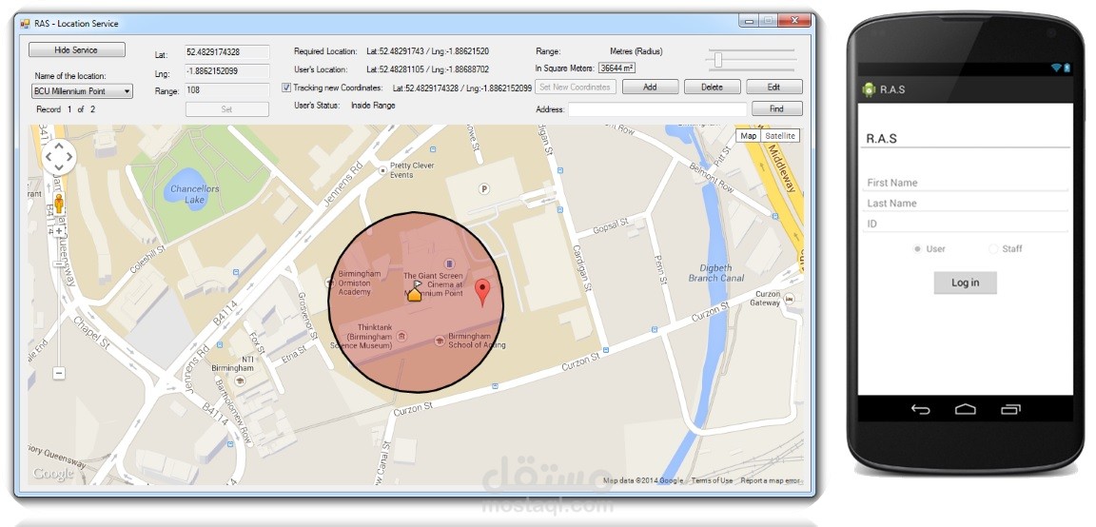1096x527 pixels.
Task: Click Report a map error link
Action: click(x=771, y=481)
